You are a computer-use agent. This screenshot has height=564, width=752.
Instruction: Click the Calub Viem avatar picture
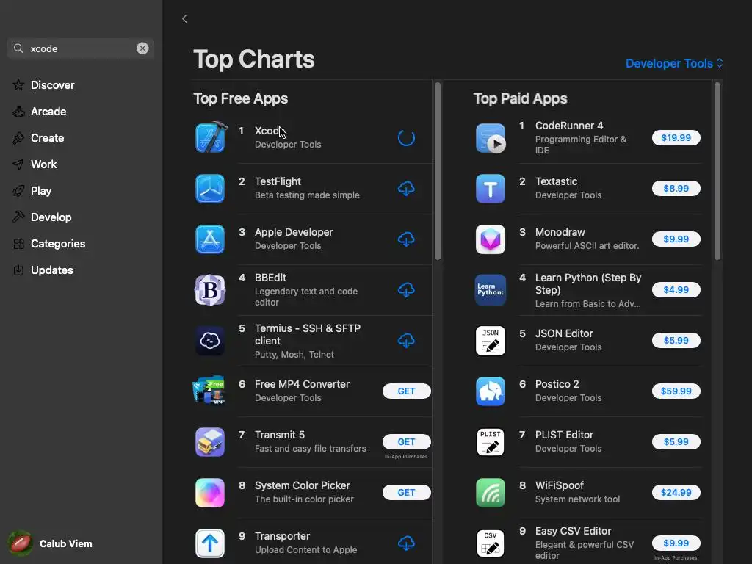(20, 543)
